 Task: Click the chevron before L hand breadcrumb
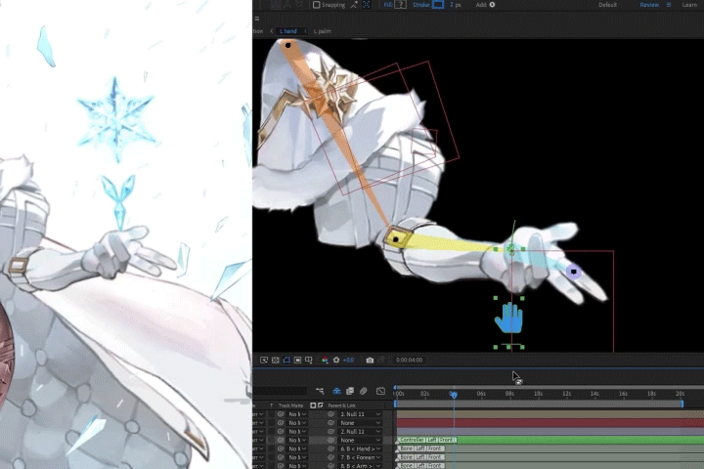272,31
